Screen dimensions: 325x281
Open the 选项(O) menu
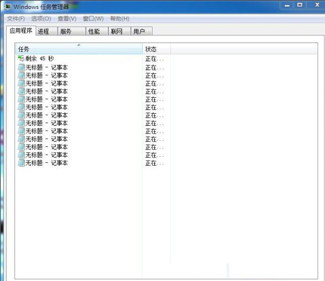[x=41, y=19]
